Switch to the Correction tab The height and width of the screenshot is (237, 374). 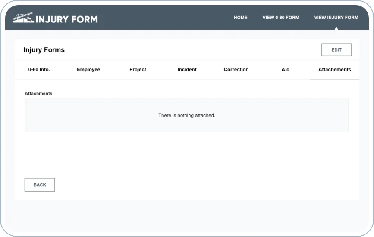click(x=236, y=69)
